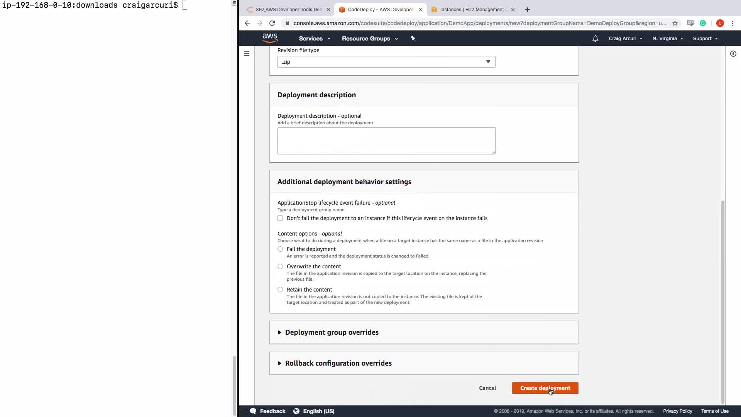The width and height of the screenshot is (741, 417).
Task: Open the Revision file type dropdown
Action: click(386, 62)
